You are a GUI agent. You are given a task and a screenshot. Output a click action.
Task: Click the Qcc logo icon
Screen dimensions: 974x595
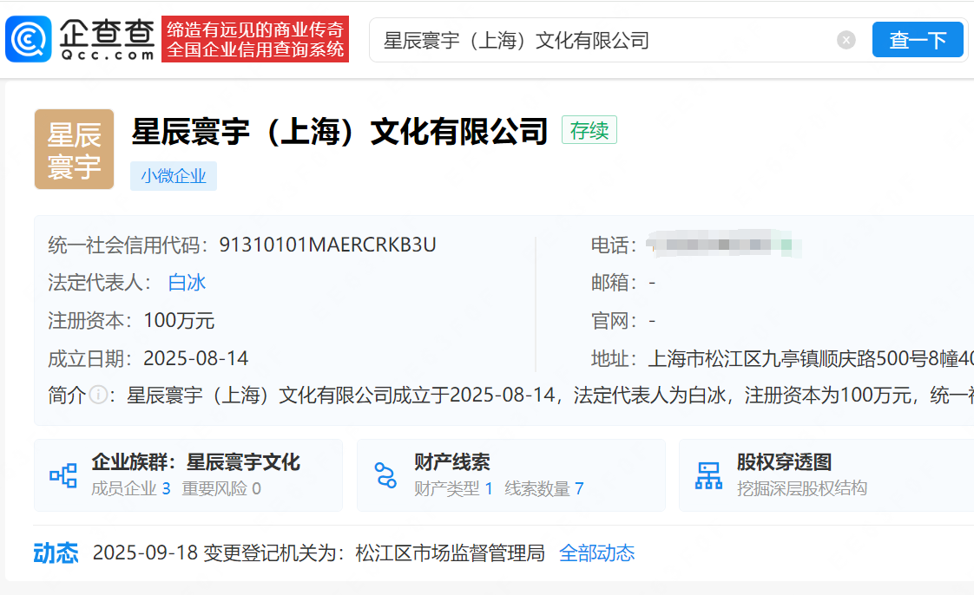coord(28,39)
